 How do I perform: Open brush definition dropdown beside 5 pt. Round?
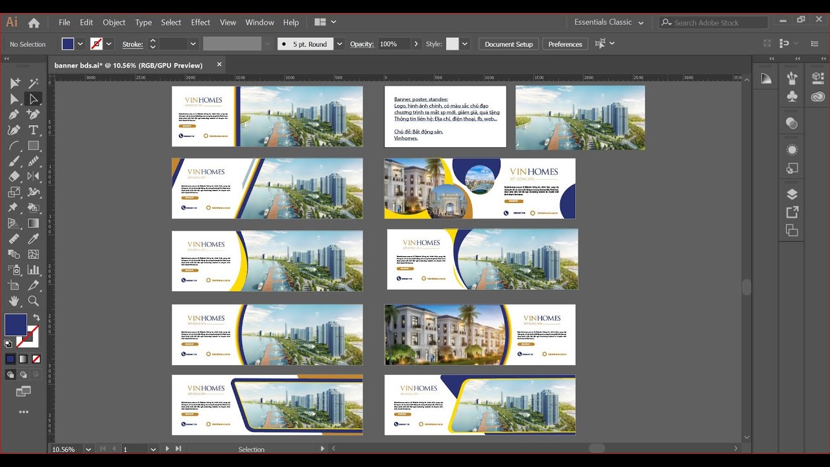click(339, 44)
